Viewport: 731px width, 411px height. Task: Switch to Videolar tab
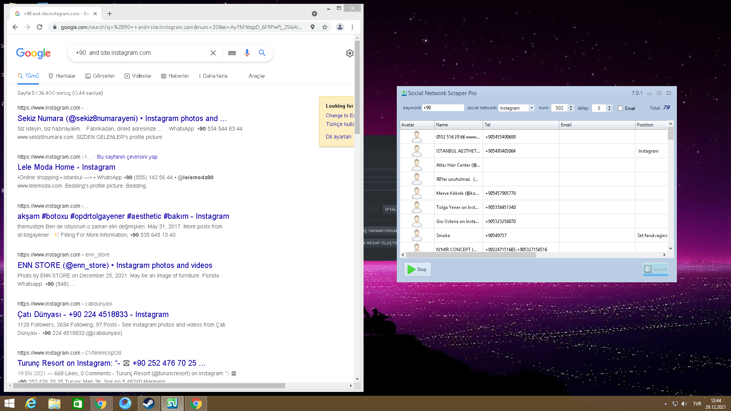[138, 76]
